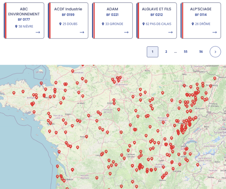Click the 62 PAS-DE-CALAIS location text
Viewport: 226px width, 189px height.
tap(158, 24)
